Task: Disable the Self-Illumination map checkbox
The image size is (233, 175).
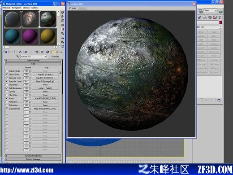Action: [x=7, y=88]
